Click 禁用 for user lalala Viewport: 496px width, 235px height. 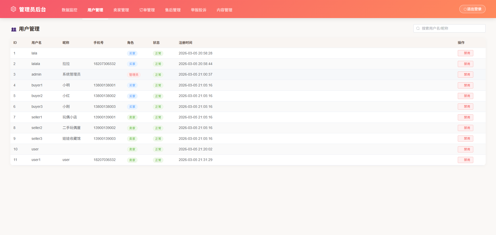[x=466, y=64]
